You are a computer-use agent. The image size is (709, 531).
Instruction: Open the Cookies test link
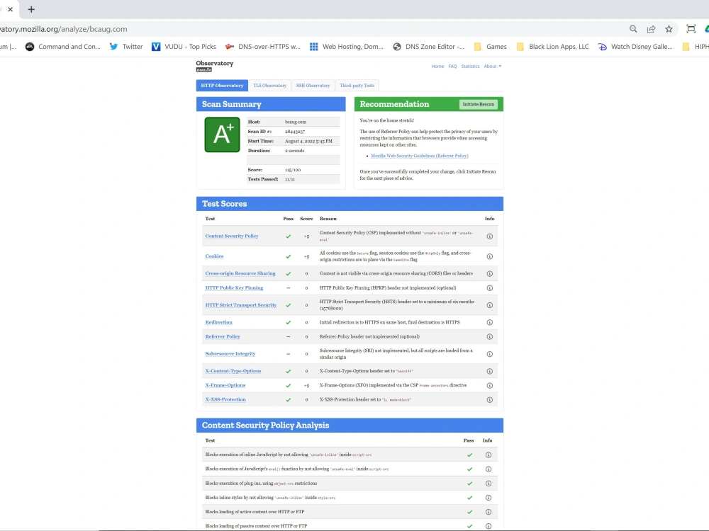click(x=214, y=256)
